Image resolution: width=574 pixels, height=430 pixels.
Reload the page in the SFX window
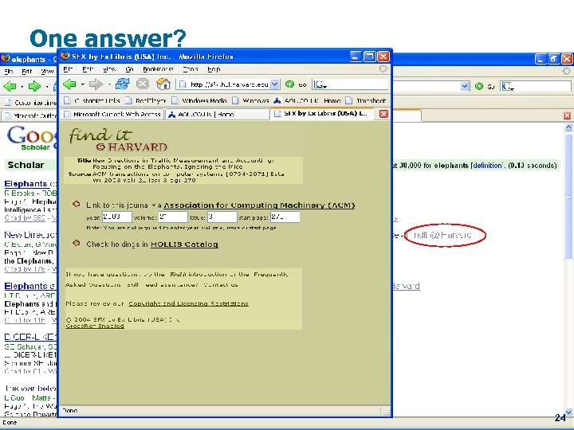122,84
